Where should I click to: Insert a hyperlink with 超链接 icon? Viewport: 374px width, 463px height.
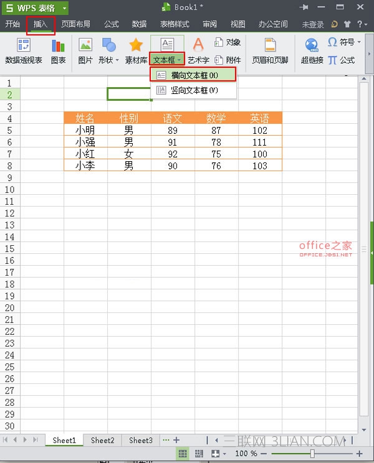coord(312,51)
